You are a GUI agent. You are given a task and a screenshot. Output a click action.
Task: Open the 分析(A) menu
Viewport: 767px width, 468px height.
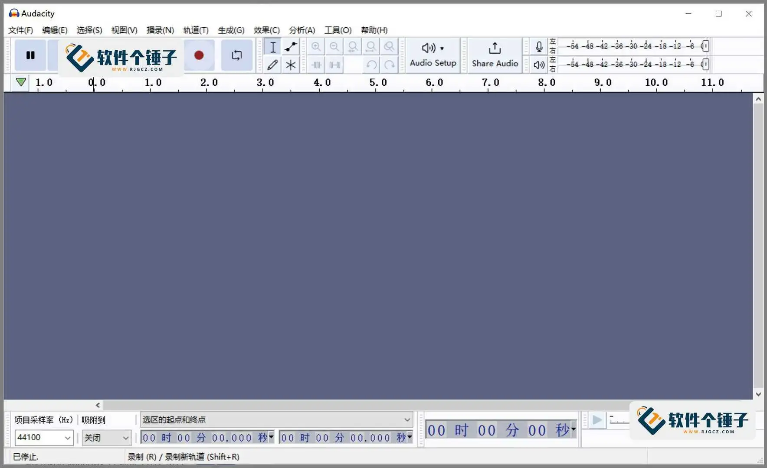[x=302, y=30]
